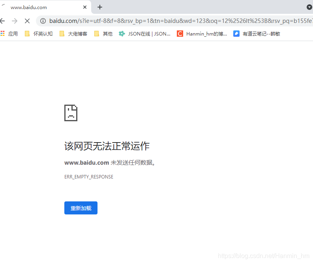Select the www.baidu.com tab
This screenshot has height=263, width=313.
tap(45, 7)
